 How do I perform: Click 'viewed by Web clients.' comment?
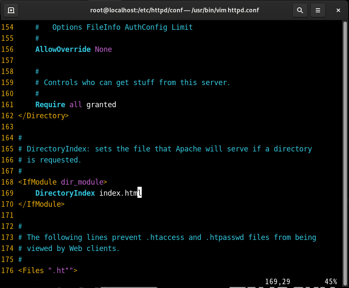(73, 248)
